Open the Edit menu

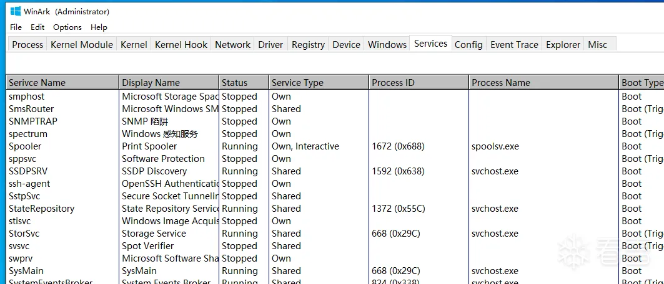point(37,27)
